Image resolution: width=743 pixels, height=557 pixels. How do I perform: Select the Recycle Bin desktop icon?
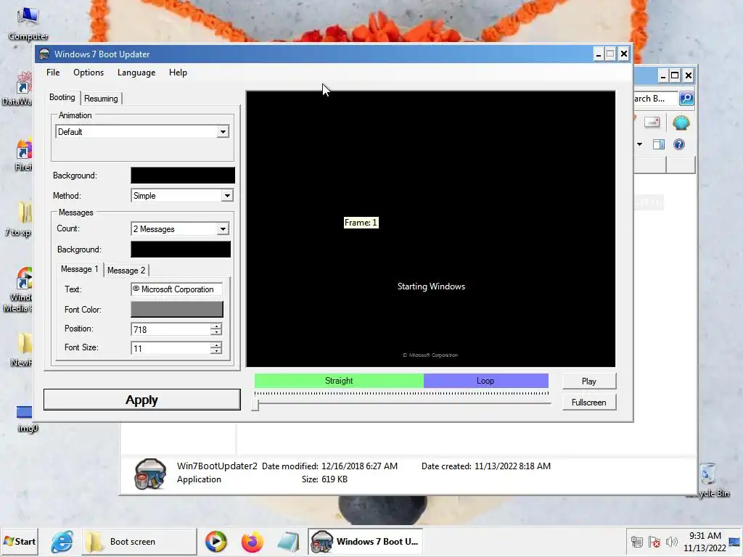[708, 479]
